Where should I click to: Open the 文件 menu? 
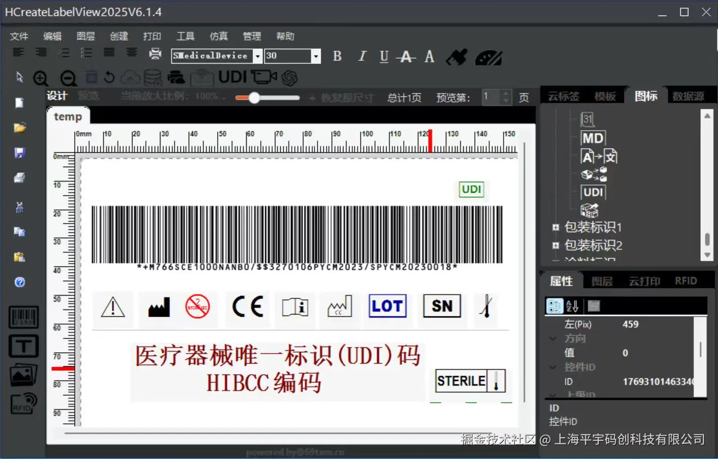pyautogui.click(x=19, y=36)
